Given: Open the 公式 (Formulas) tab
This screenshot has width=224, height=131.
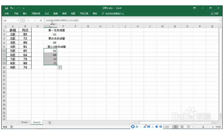Looking at the screenshot, I should (47, 13).
